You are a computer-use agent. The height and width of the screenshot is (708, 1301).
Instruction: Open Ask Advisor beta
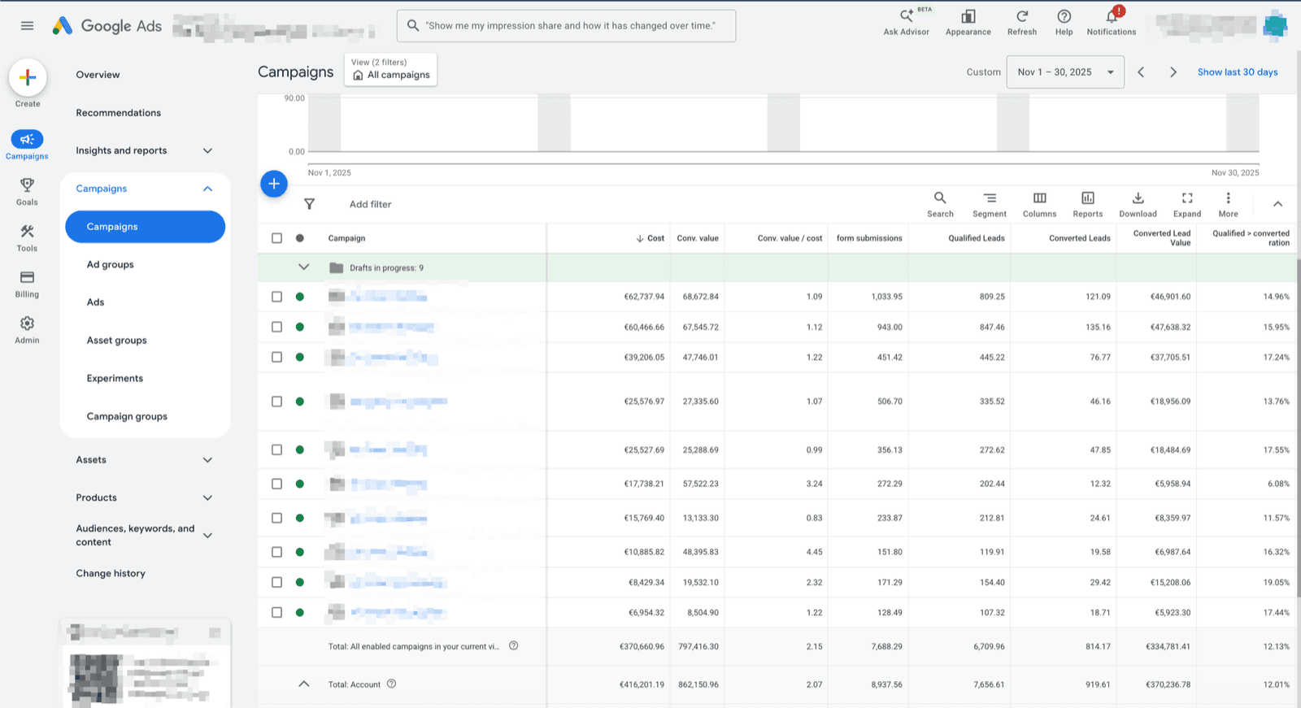(907, 22)
